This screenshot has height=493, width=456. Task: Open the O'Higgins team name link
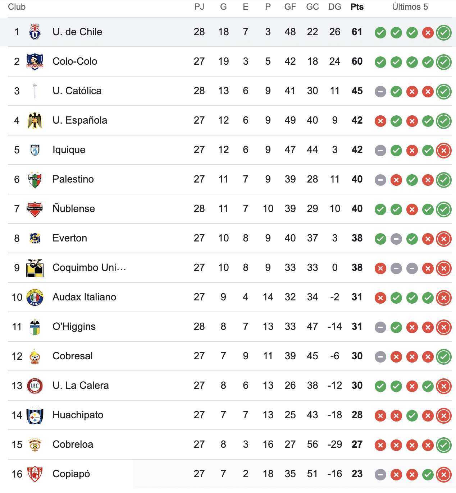[74, 327]
